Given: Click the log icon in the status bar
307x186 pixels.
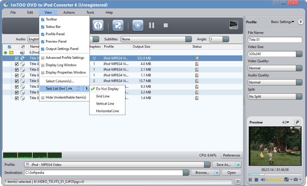Looking at the screenshot, I should (x=238, y=181).
